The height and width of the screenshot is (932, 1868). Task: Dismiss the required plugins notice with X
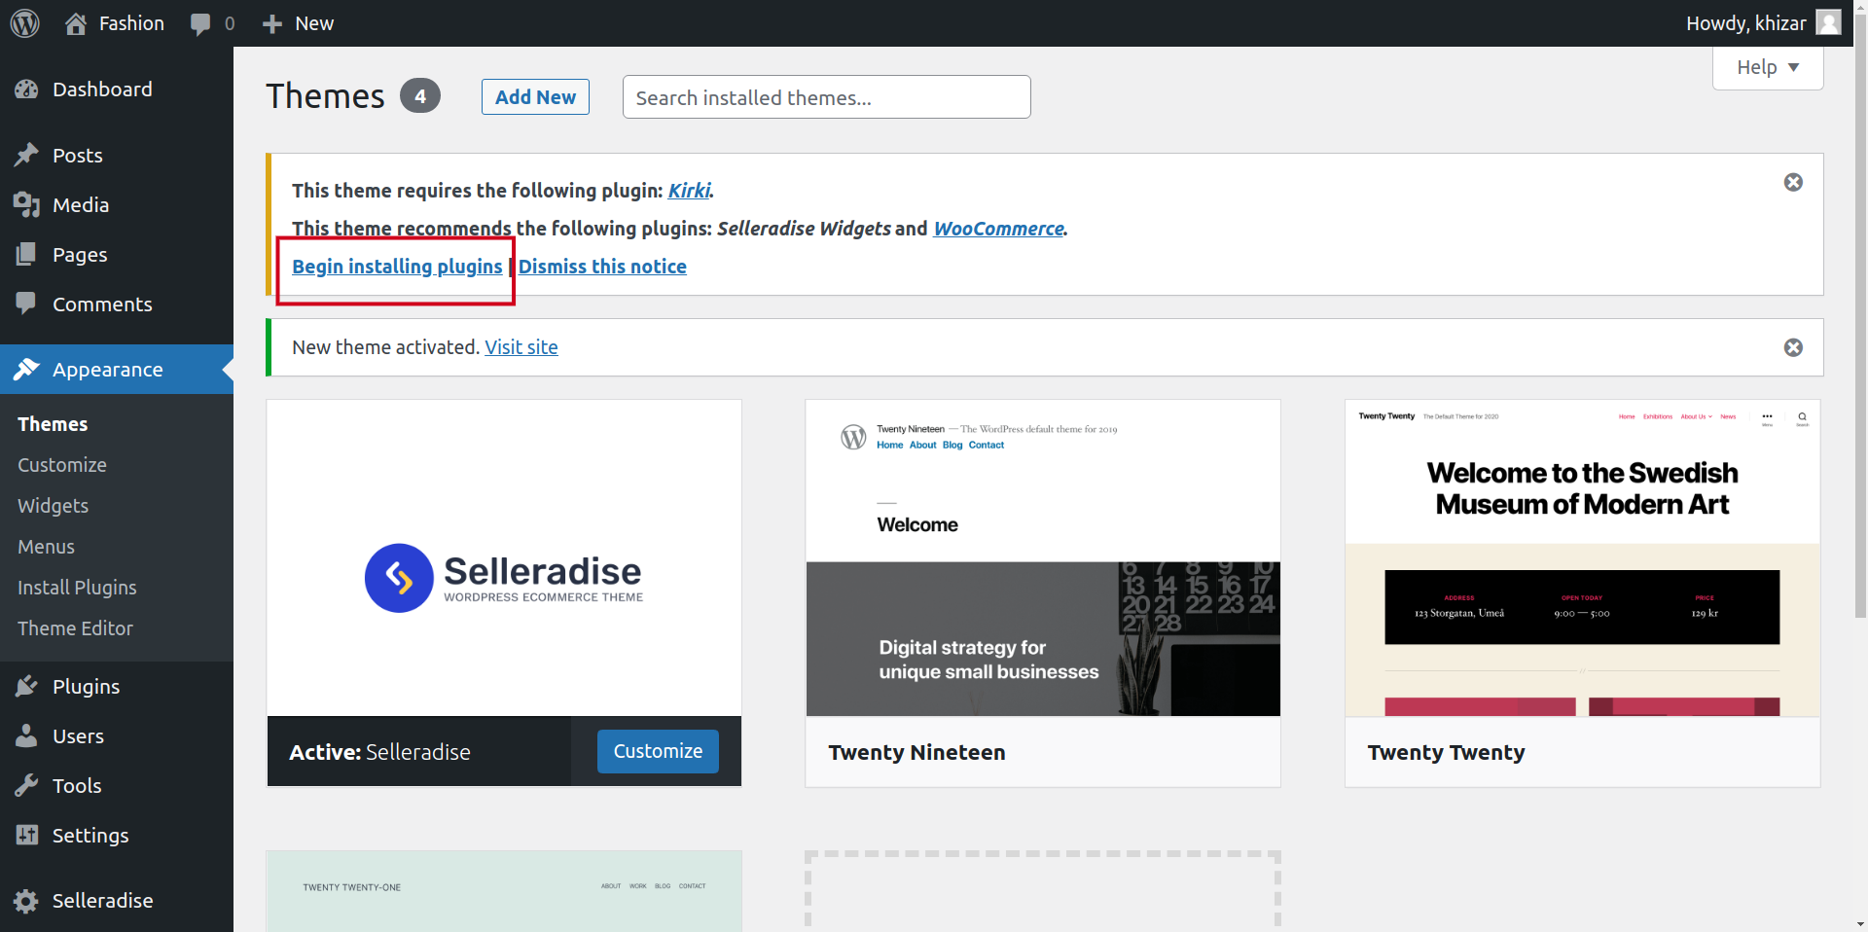[x=1793, y=183]
